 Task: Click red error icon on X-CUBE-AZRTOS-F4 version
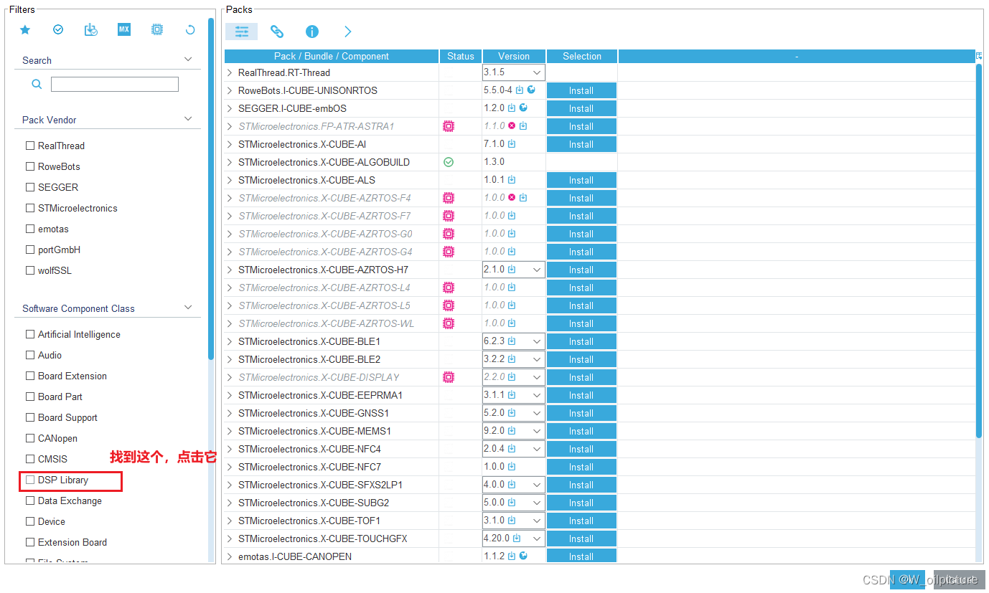(x=512, y=197)
